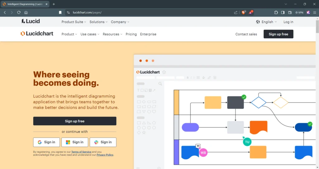Image resolution: width=319 pixels, height=169 pixels.
Task: Open the Privacy Policy link
Action: click(x=105, y=155)
